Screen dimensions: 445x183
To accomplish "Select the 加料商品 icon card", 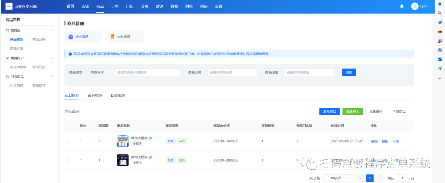I will pos(124,37).
